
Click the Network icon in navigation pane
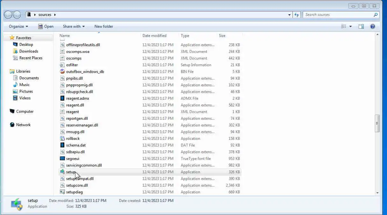click(12, 125)
